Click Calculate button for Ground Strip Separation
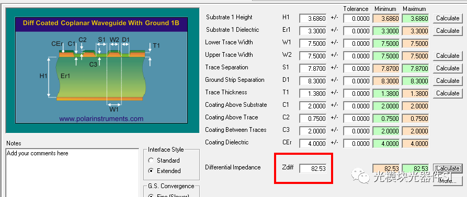The image size is (467, 197). pos(448,80)
